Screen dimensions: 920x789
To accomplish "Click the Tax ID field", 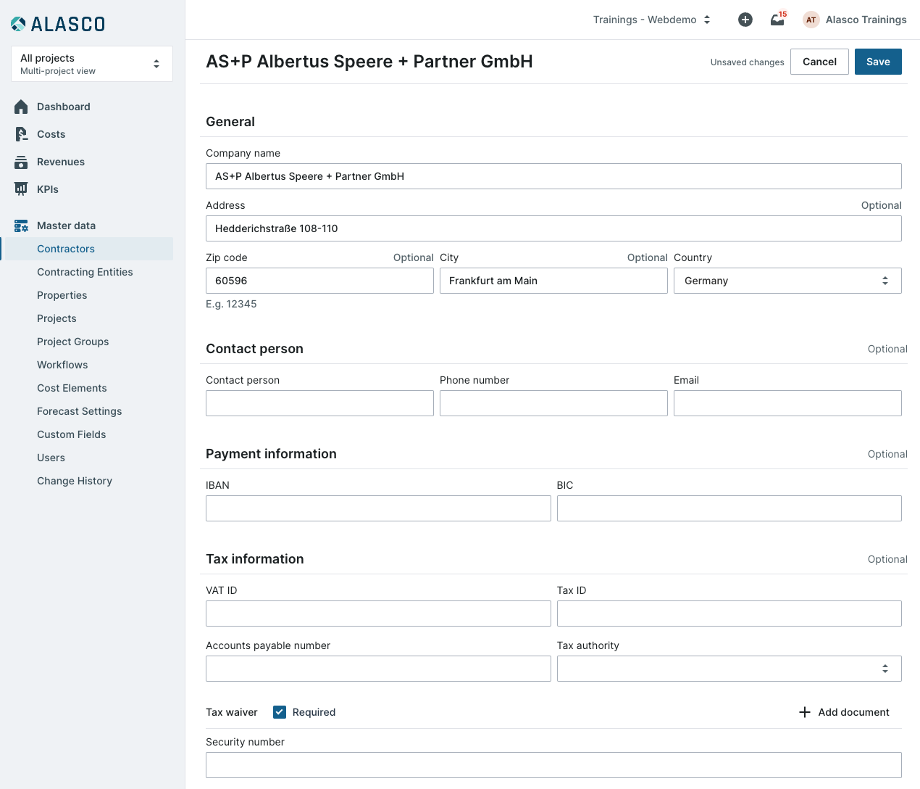I will point(729,614).
